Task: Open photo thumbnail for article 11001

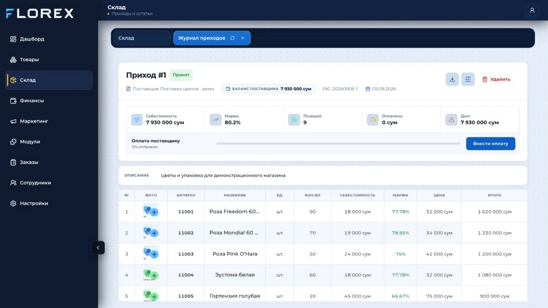Action: tap(151, 211)
